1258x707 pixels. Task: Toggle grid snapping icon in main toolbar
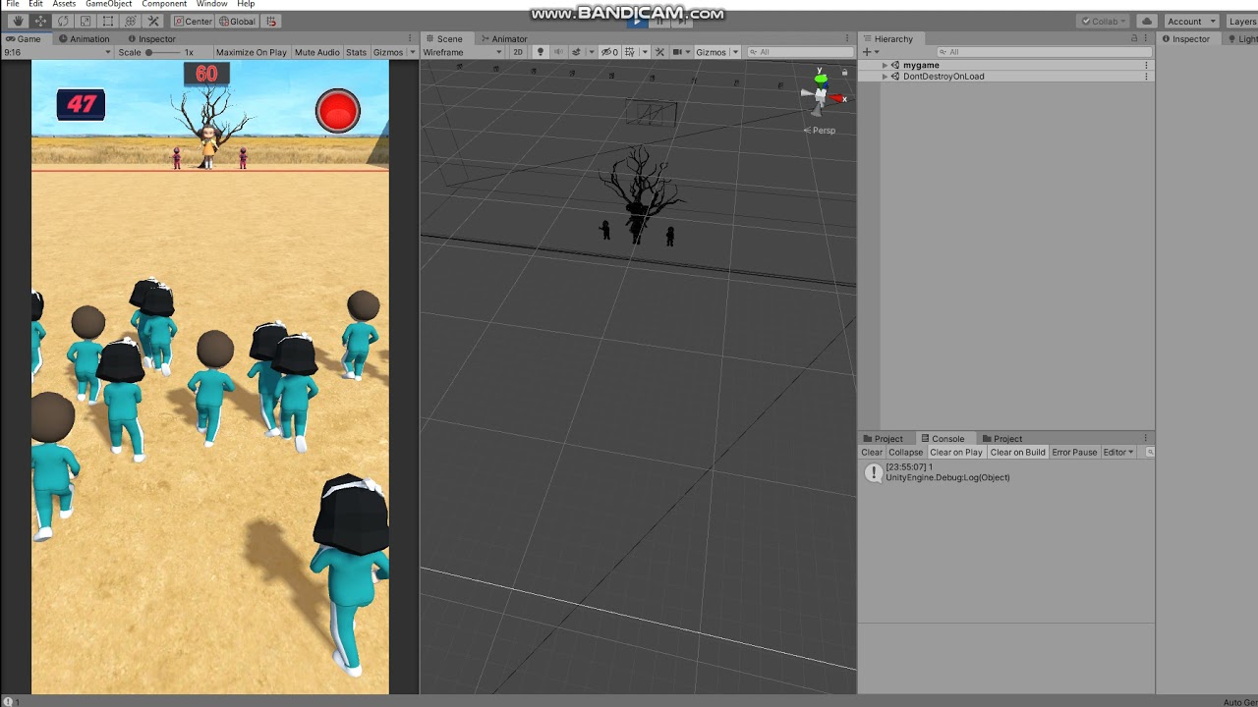point(272,21)
